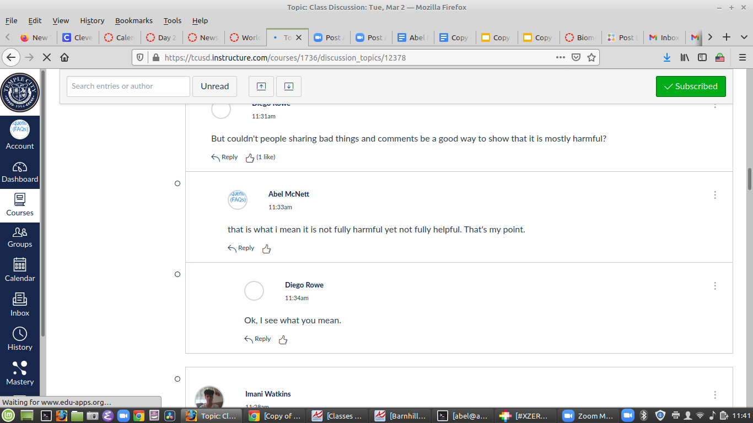Switch to the Abel docs tab

pyautogui.click(x=413, y=37)
